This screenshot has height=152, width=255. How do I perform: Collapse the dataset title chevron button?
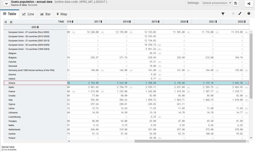point(6,3)
